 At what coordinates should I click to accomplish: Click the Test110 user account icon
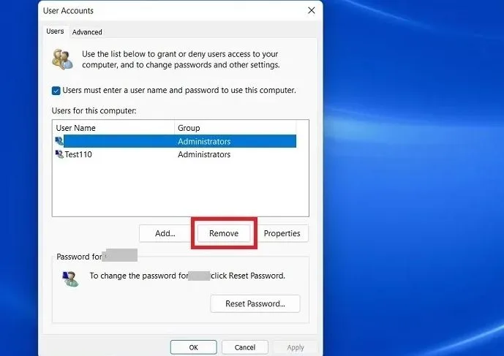59,154
